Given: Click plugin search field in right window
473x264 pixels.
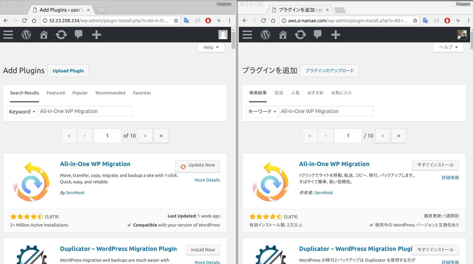Looking at the screenshot, I should pos(326,111).
